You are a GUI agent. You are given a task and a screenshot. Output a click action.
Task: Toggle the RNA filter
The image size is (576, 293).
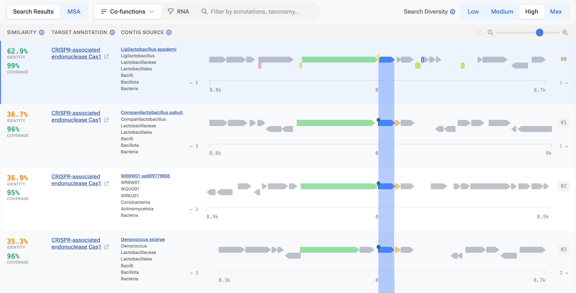(x=178, y=11)
